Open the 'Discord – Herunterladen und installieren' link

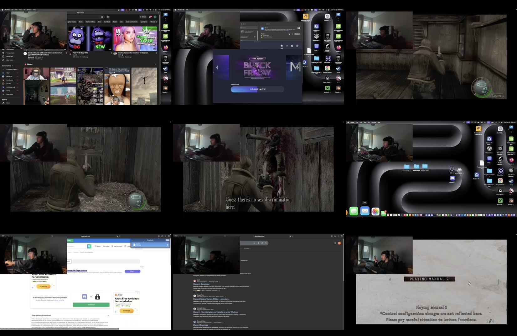[x=215, y=312]
